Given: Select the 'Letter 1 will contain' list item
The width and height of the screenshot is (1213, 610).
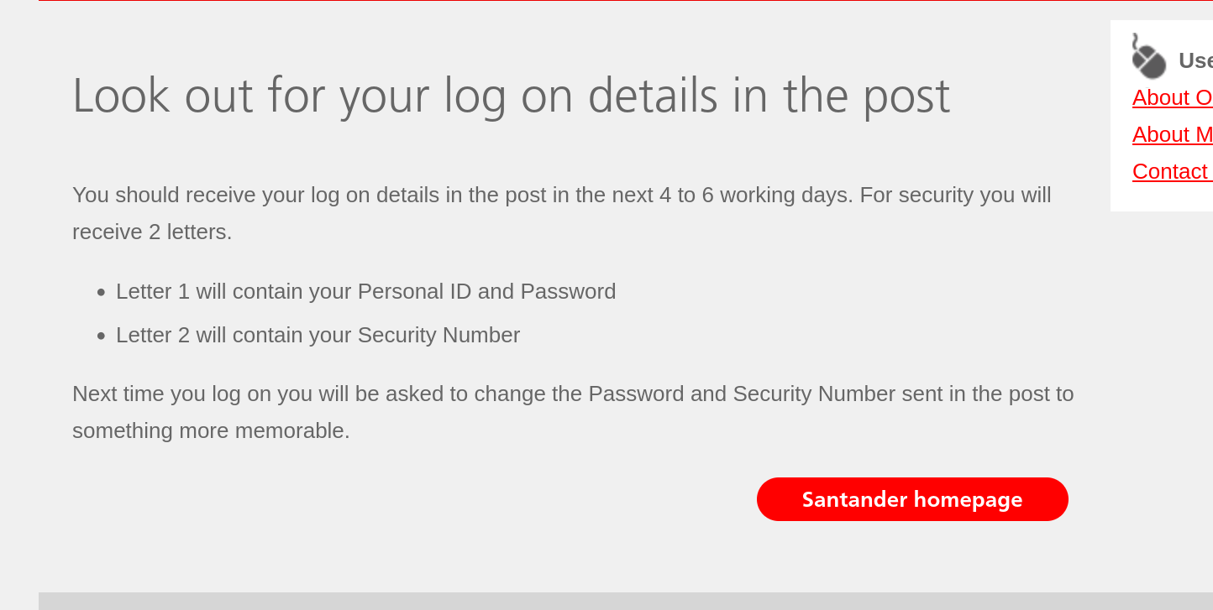Looking at the screenshot, I should pos(365,291).
